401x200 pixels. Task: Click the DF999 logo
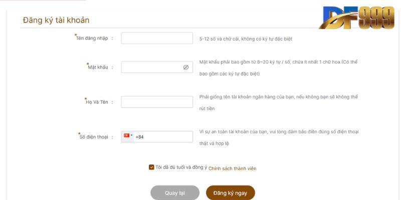click(357, 18)
